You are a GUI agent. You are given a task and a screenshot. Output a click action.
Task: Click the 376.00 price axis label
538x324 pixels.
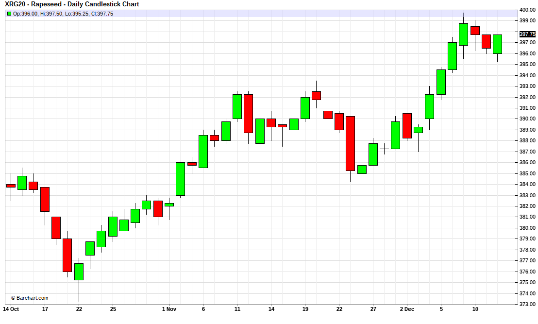(527, 272)
